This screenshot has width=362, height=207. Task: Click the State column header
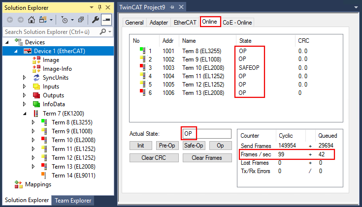pos(265,41)
